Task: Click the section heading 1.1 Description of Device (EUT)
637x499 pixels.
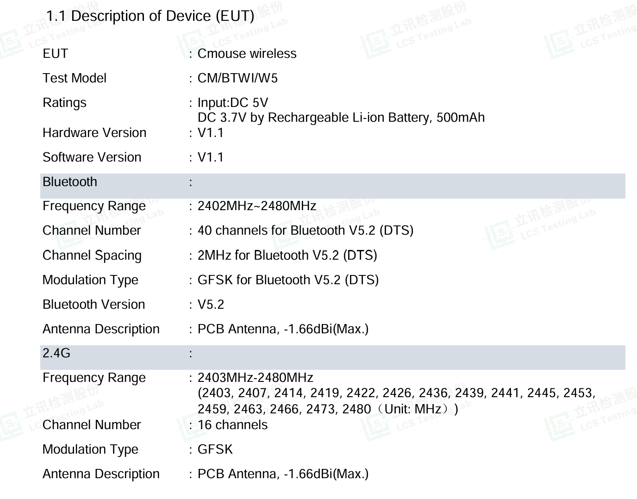Action: pyautogui.click(x=150, y=16)
